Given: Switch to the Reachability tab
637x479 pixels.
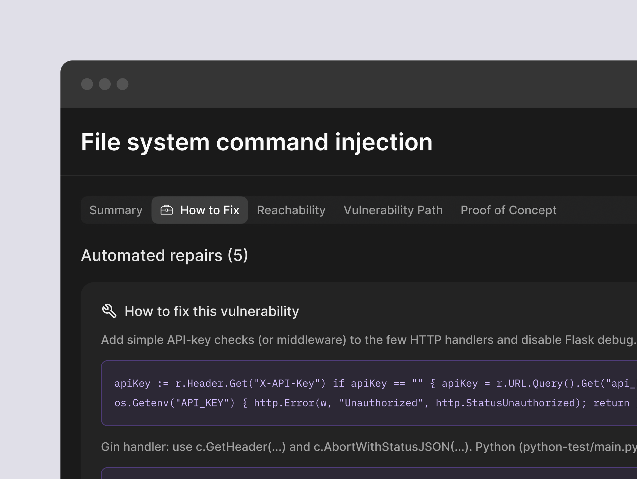Looking at the screenshot, I should click(291, 210).
